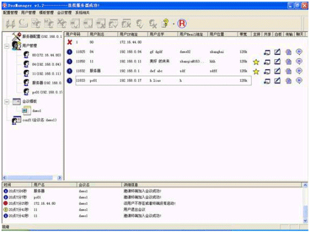The image size is (310, 232).
Task: Select the 服务器配置 wrench icon in tree
Action: pyautogui.click(x=17, y=37)
